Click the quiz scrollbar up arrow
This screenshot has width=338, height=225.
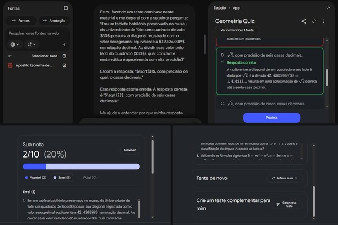tap(327, 40)
